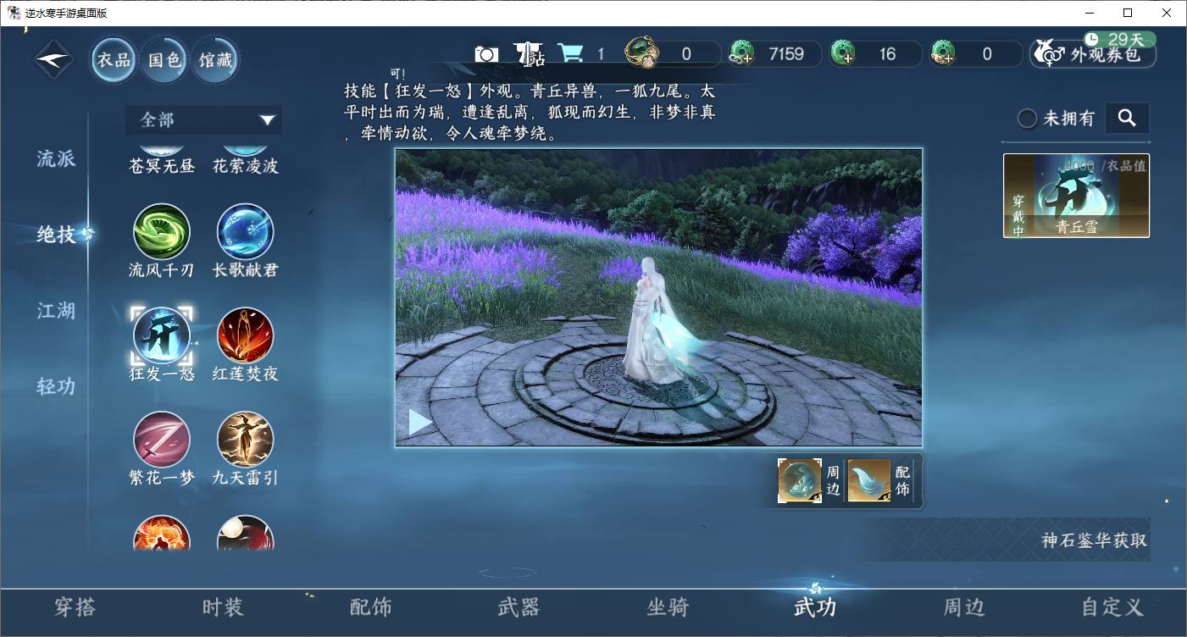1187x637 pixels.
Task: Add currency next to the 7159 balance
Action: [741, 54]
